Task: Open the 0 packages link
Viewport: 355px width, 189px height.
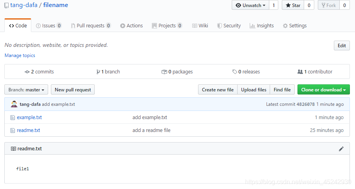Action: 177,71
